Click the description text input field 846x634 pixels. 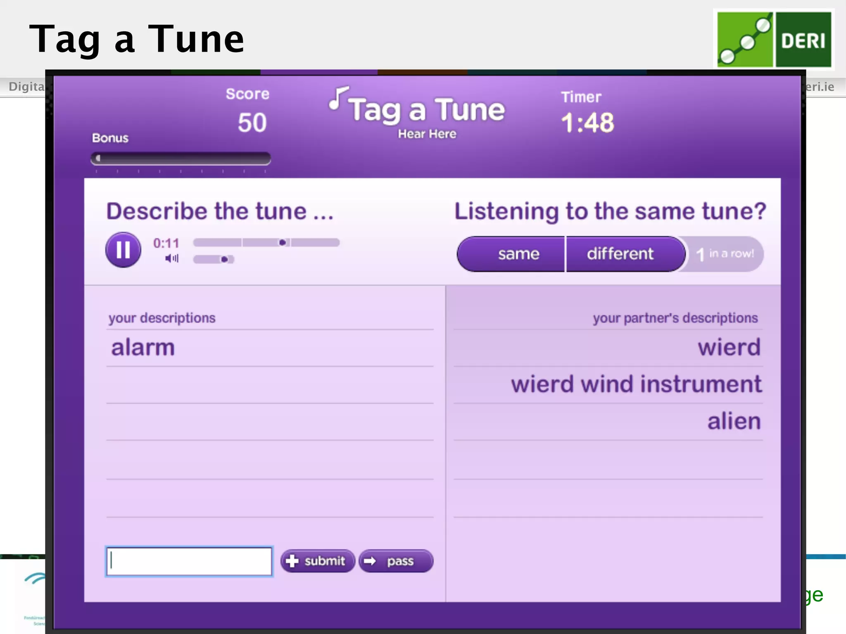[189, 561]
